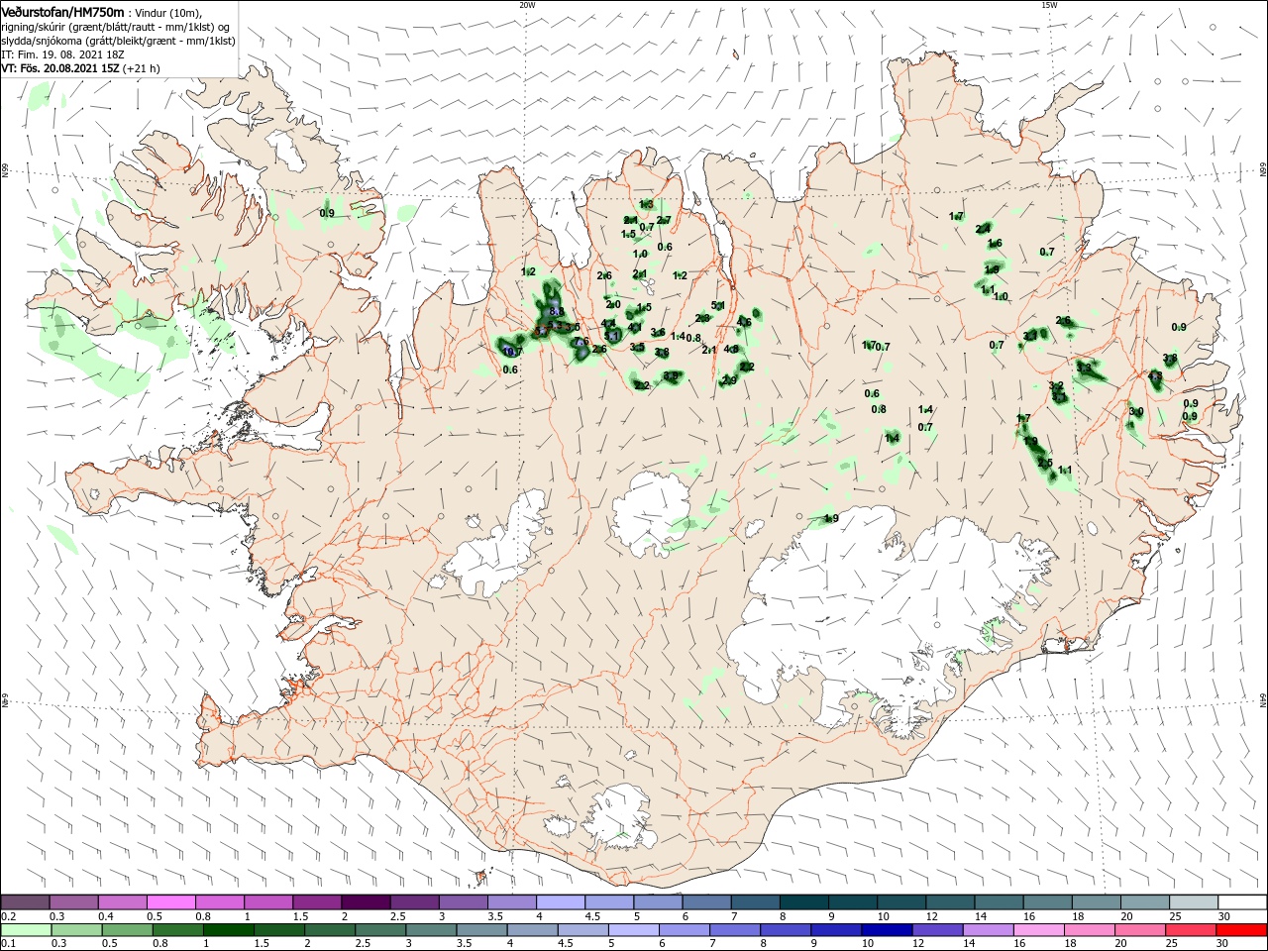Click the 3.2 value in the east
The width and height of the screenshot is (1268, 951).
click(x=1056, y=386)
